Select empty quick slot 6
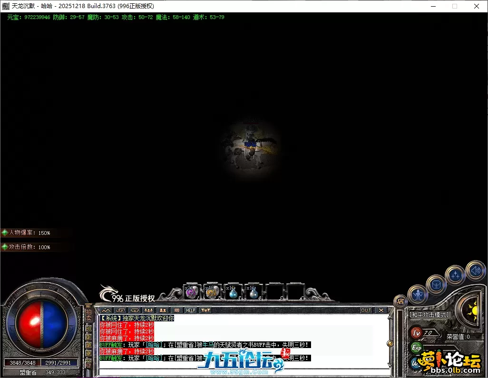 tap(295, 292)
